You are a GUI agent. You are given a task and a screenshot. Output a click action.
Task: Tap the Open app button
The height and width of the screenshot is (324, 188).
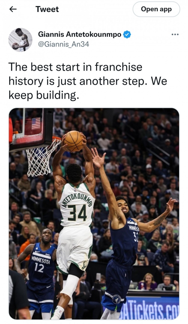coord(156,9)
